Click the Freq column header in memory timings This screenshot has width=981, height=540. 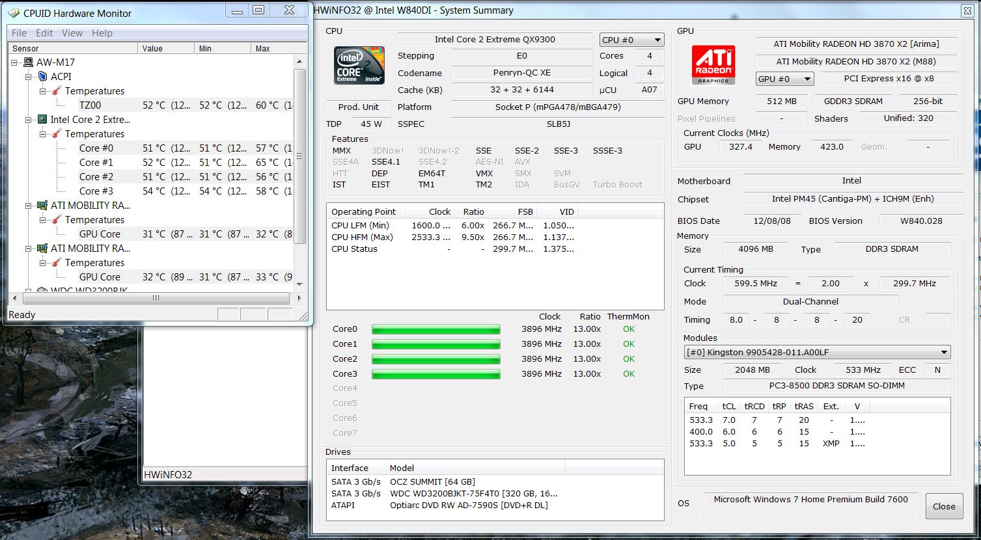tap(702, 407)
